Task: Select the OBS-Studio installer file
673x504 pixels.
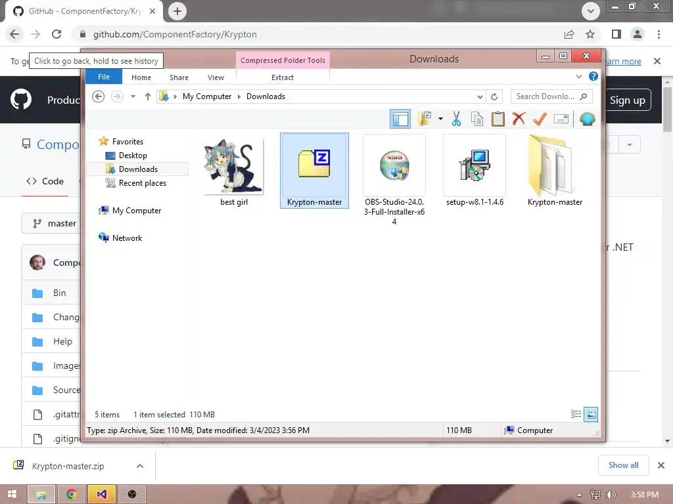Action: click(394, 180)
